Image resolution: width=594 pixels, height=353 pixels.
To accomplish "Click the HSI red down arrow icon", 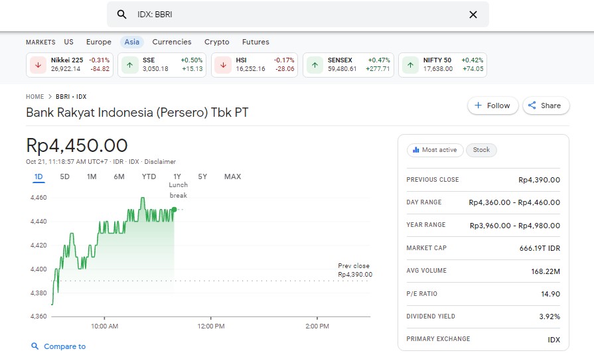I will point(223,65).
